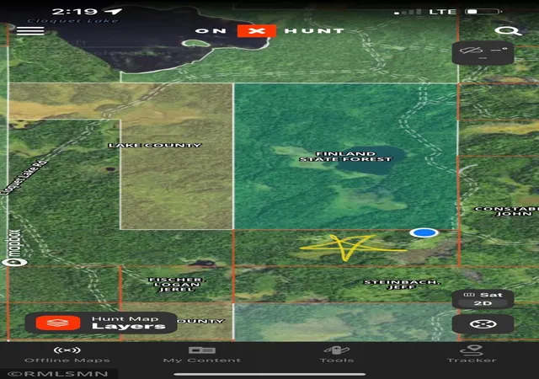
Task: Tap the blue current location dot
Action: point(424,232)
